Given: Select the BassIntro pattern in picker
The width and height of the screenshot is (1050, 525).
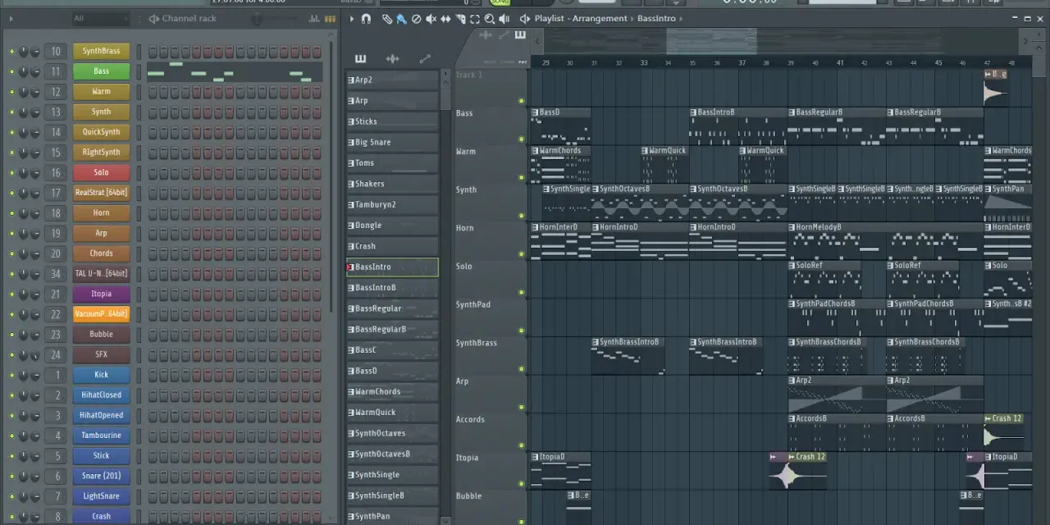Looking at the screenshot, I should [x=392, y=267].
